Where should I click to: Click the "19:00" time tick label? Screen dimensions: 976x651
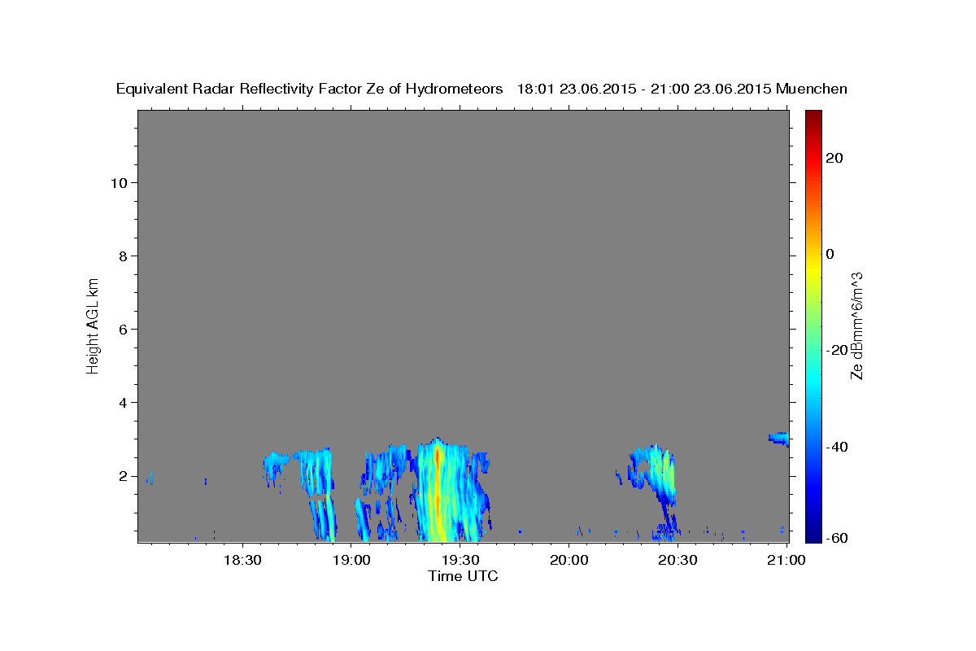[x=351, y=560]
